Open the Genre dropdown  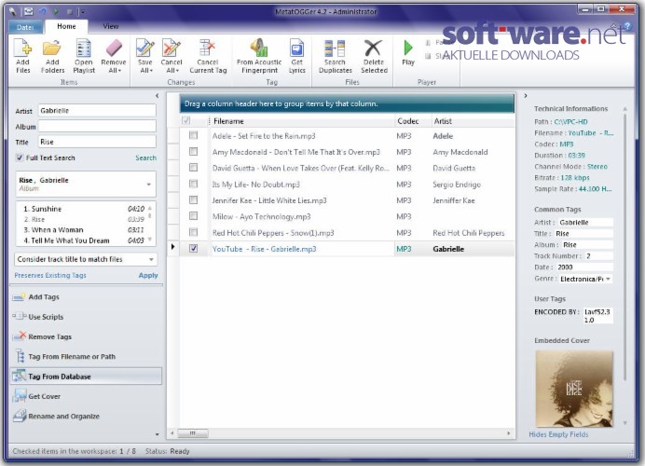[608, 279]
